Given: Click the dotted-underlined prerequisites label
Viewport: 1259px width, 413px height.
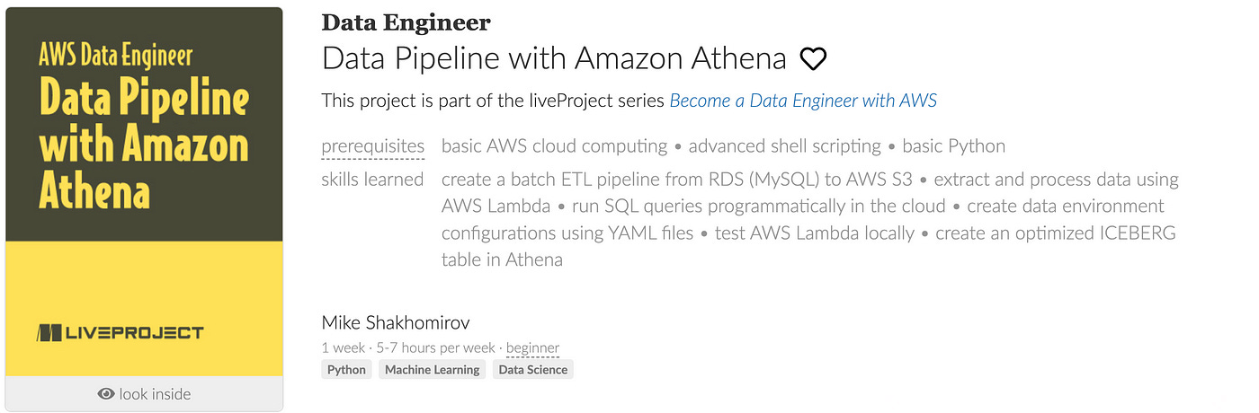Looking at the screenshot, I should 372,145.
